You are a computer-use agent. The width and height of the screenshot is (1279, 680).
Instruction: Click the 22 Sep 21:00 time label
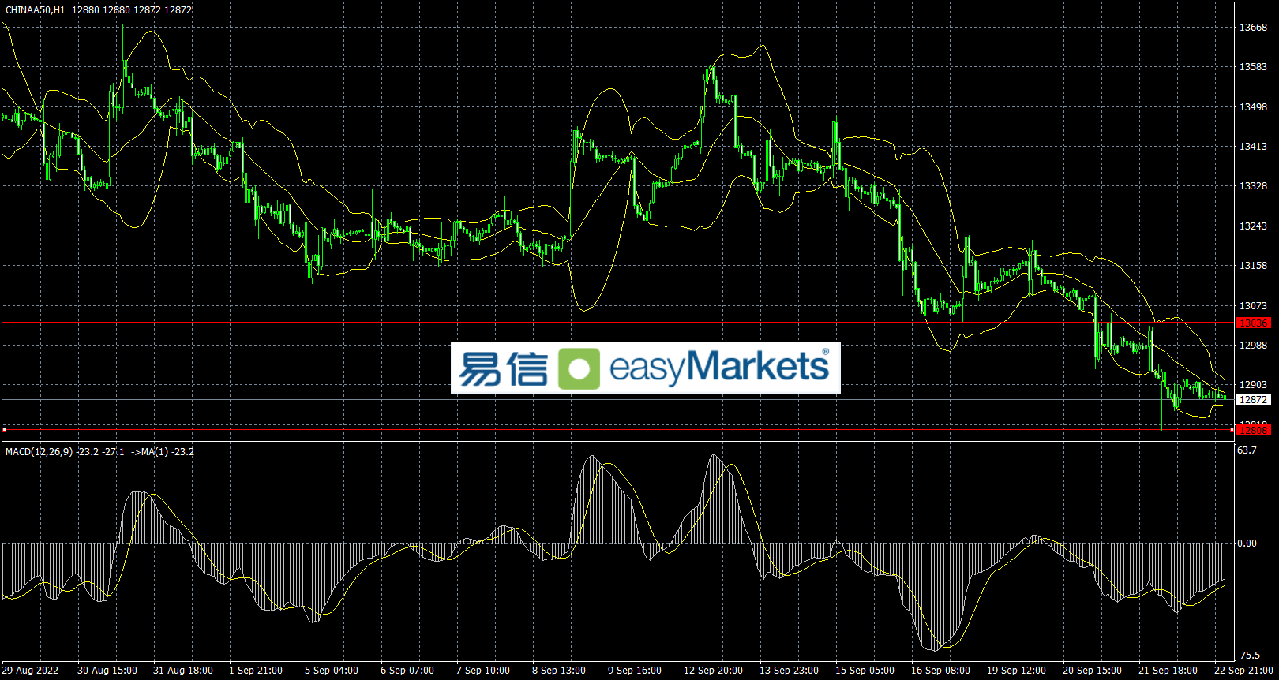(1243, 671)
